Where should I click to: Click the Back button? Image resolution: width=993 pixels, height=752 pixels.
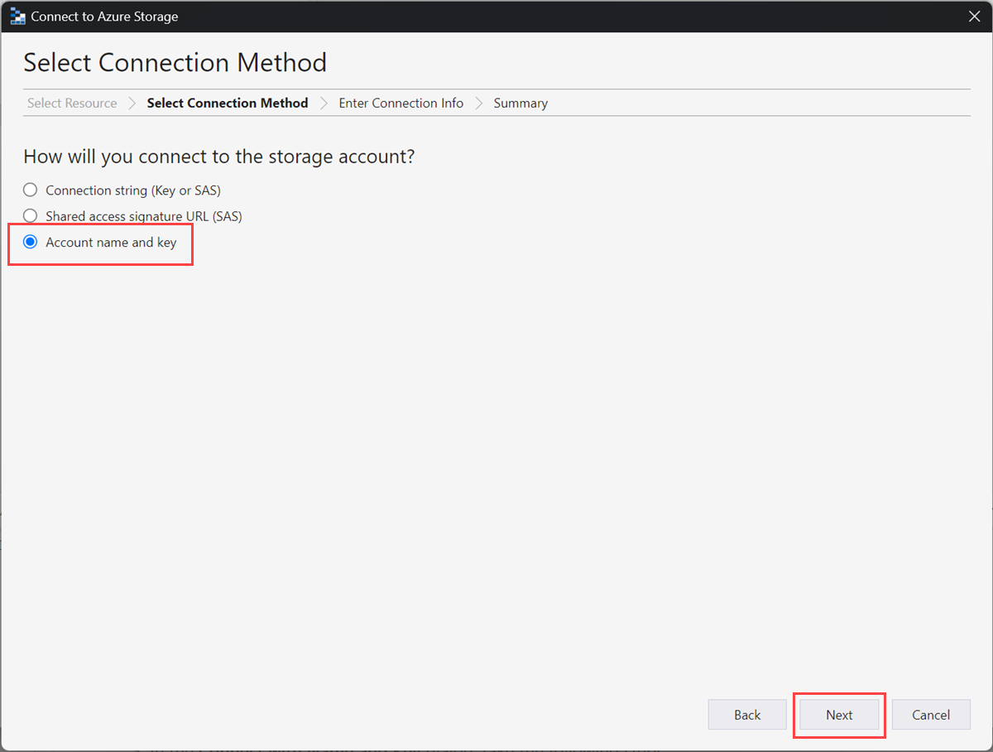click(x=746, y=715)
